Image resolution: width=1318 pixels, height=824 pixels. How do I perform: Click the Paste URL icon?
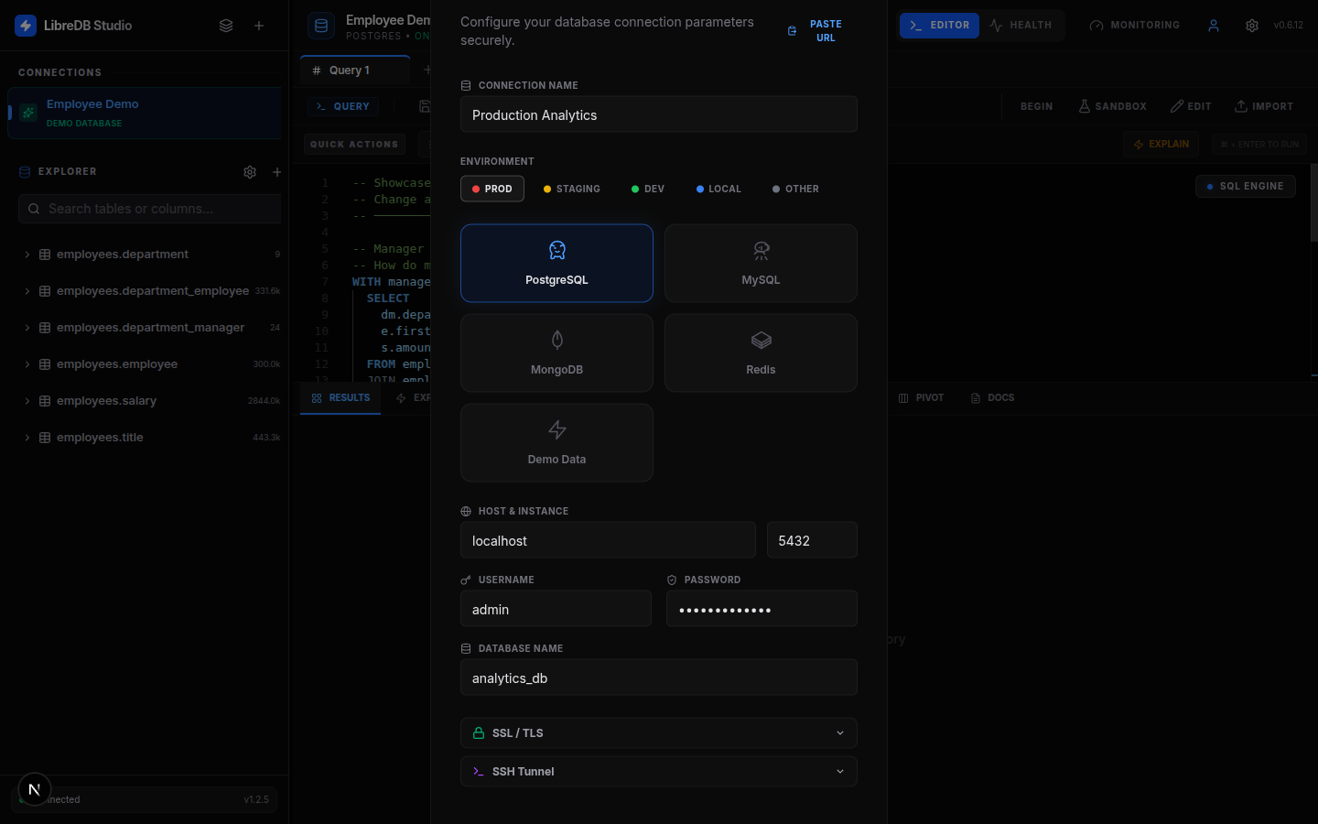pos(793,31)
